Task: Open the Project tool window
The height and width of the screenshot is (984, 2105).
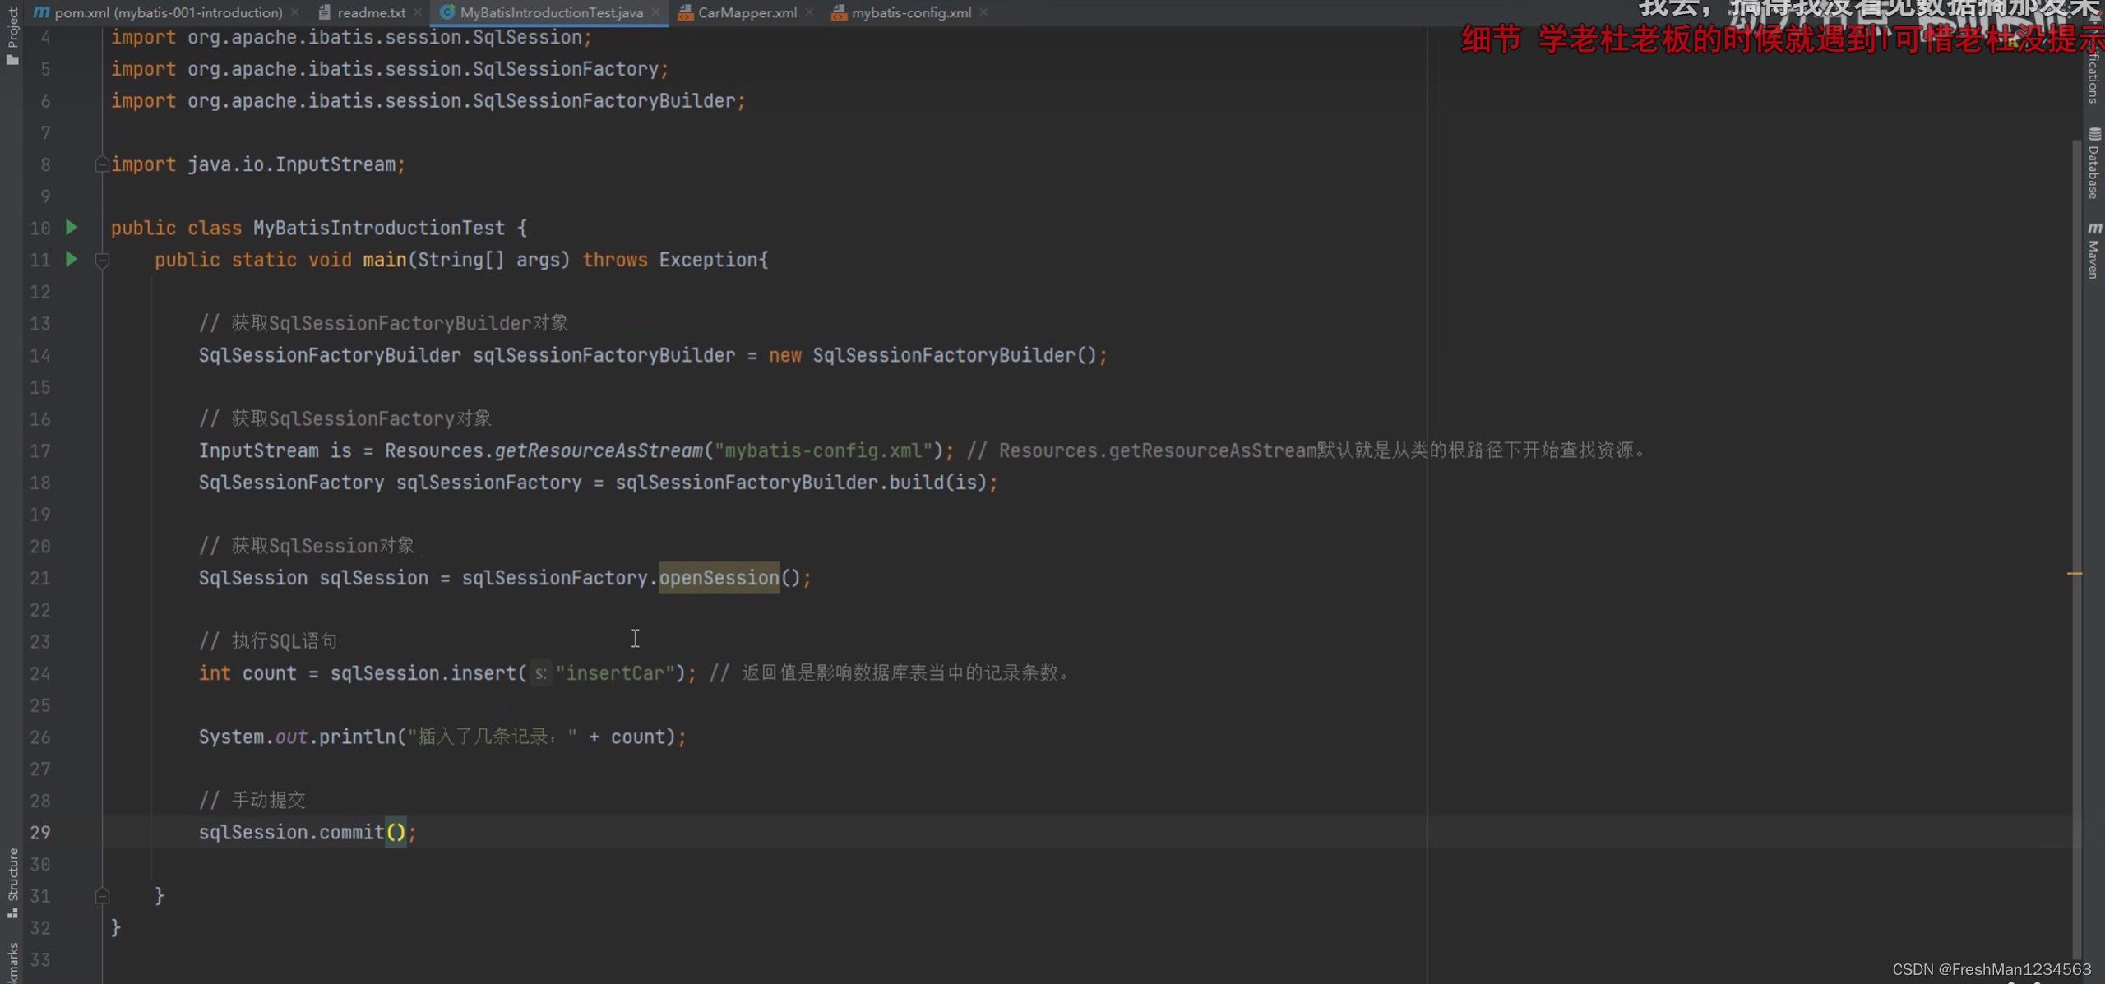Action: (x=12, y=35)
